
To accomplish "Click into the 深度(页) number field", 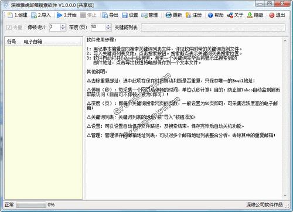I will pos(98,28).
